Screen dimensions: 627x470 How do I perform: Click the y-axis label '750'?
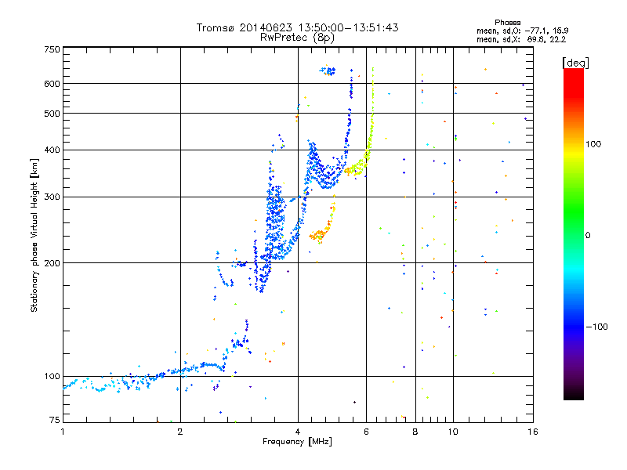pos(52,49)
